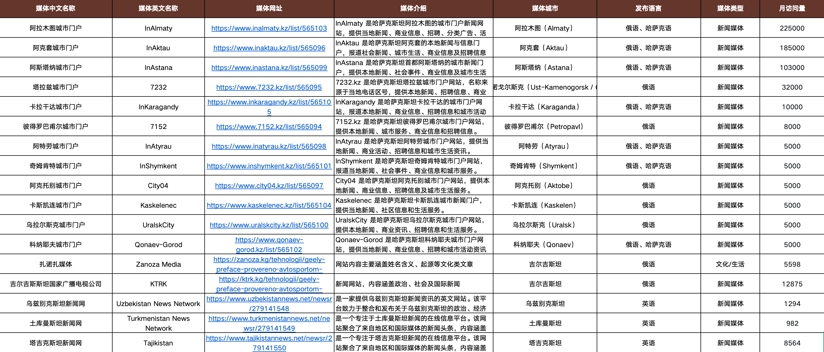This screenshot has width=824, height=352.
Task: Select the cell 吉尔吉斯斯坦国家广播电视公司
Action: (56, 284)
